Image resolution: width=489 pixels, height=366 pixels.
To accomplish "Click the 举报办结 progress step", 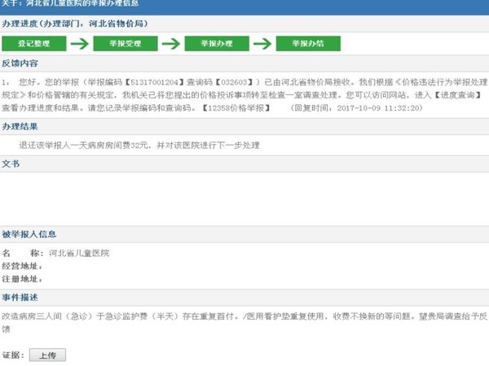I will pos(308,44).
